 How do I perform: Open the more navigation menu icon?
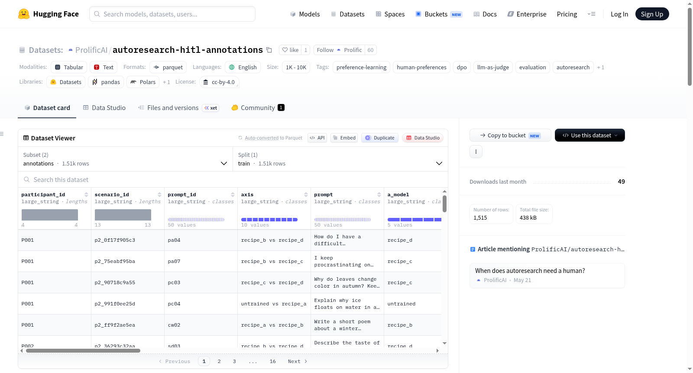(591, 14)
